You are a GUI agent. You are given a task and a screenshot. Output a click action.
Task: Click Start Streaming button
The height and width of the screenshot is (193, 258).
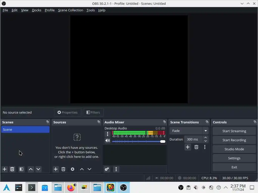234,131
